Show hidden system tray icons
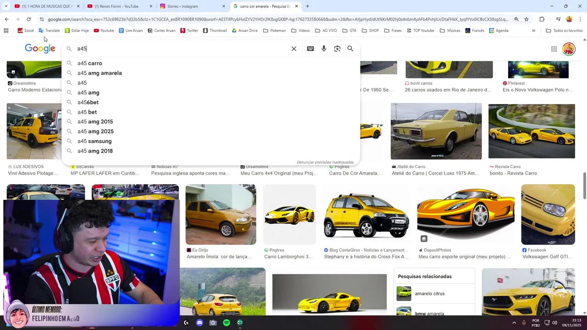 click(514, 323)
